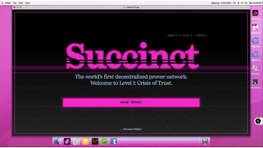This screenshot has width=263, height=148.
Task: Click the ENTER TESTNET button
Action: tap(131, 102)
